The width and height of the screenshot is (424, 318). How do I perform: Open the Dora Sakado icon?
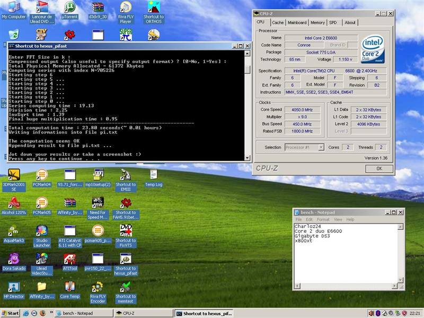14,262
